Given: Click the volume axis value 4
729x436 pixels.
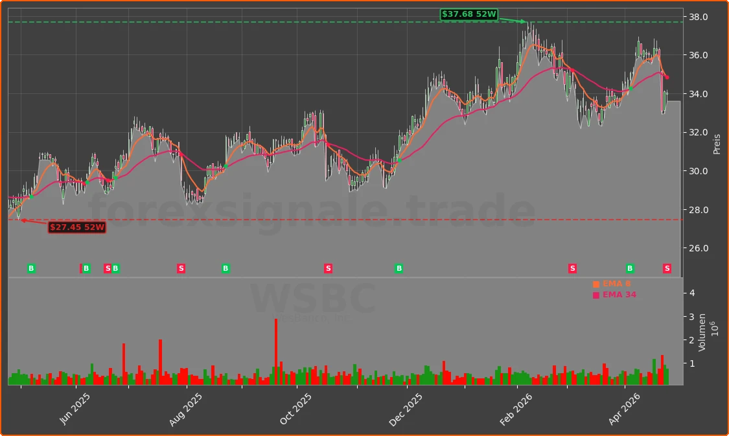Looking at the screenshot, I should click(x=692, y=293).
